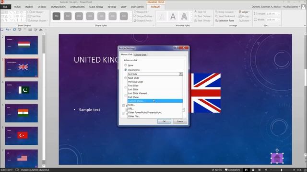Choose the second WordArt style A
The width and height of the screenshot is (307, 172).
(173, 16)
